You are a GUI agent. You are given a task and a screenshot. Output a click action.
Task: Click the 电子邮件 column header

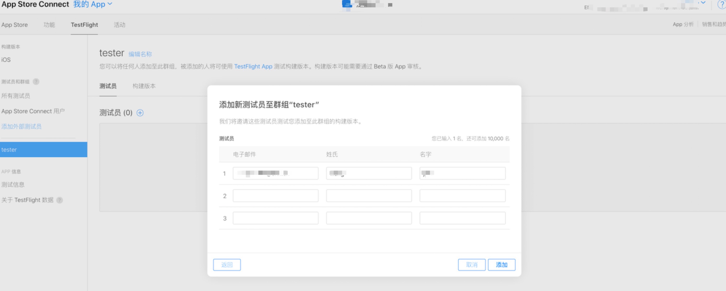244,154
